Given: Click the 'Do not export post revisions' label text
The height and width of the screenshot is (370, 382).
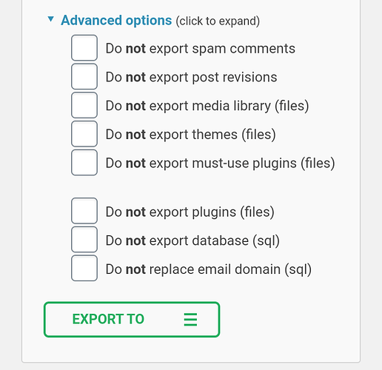Looking at the screenshot, I should coord(191,77).
